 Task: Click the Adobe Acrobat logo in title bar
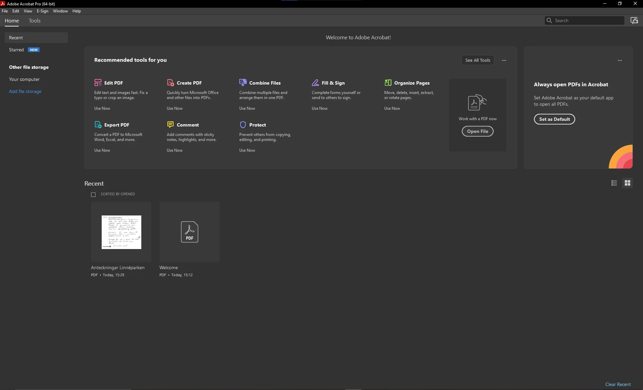(3, 4)
